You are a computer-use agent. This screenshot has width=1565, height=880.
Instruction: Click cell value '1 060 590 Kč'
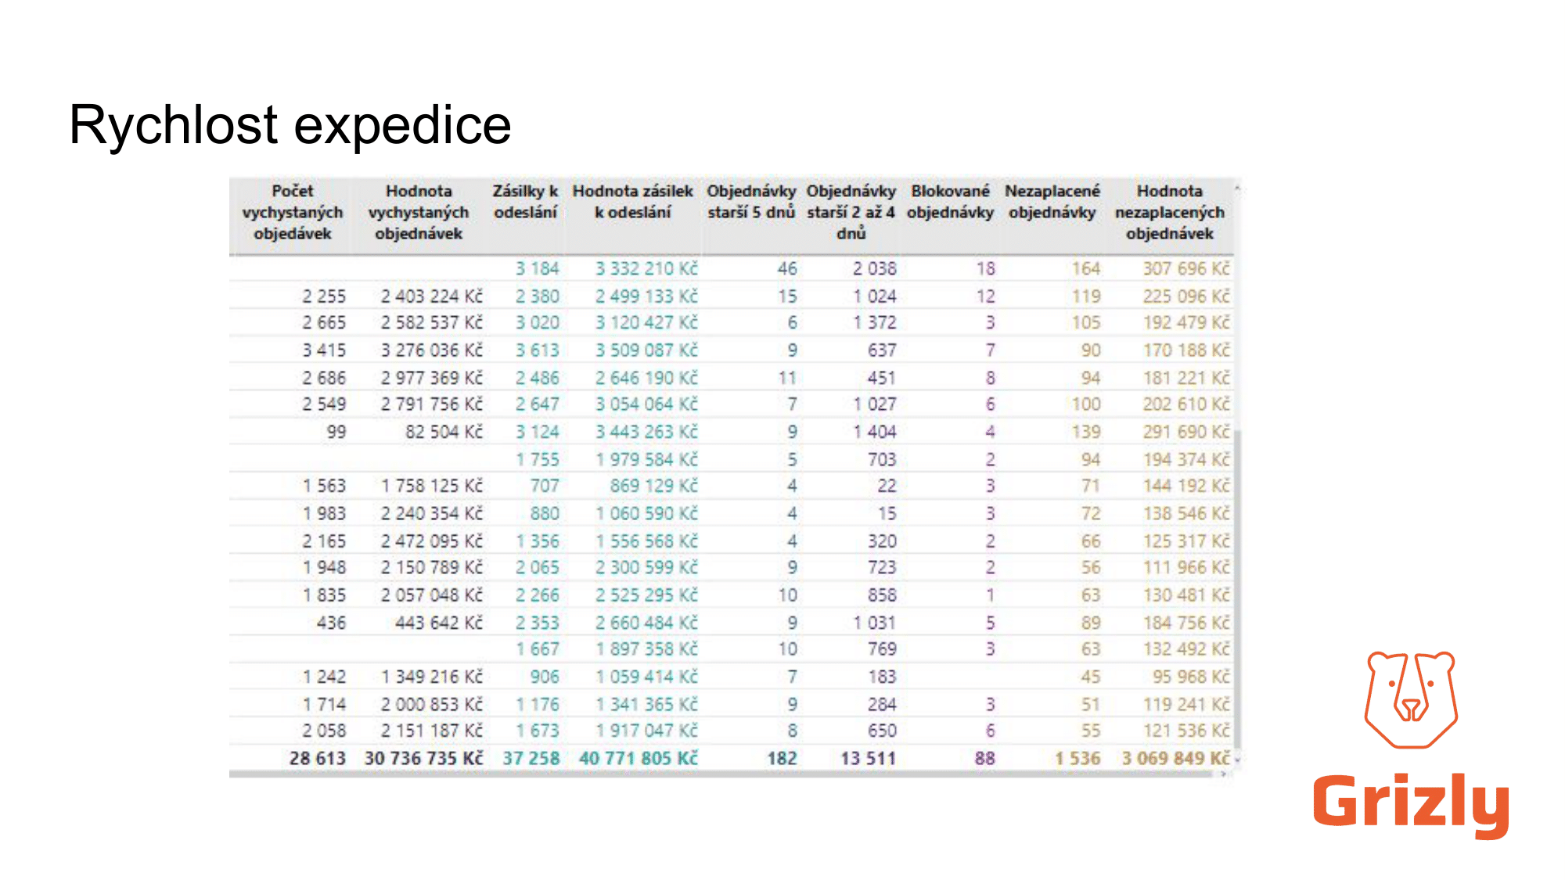(646, 514)
